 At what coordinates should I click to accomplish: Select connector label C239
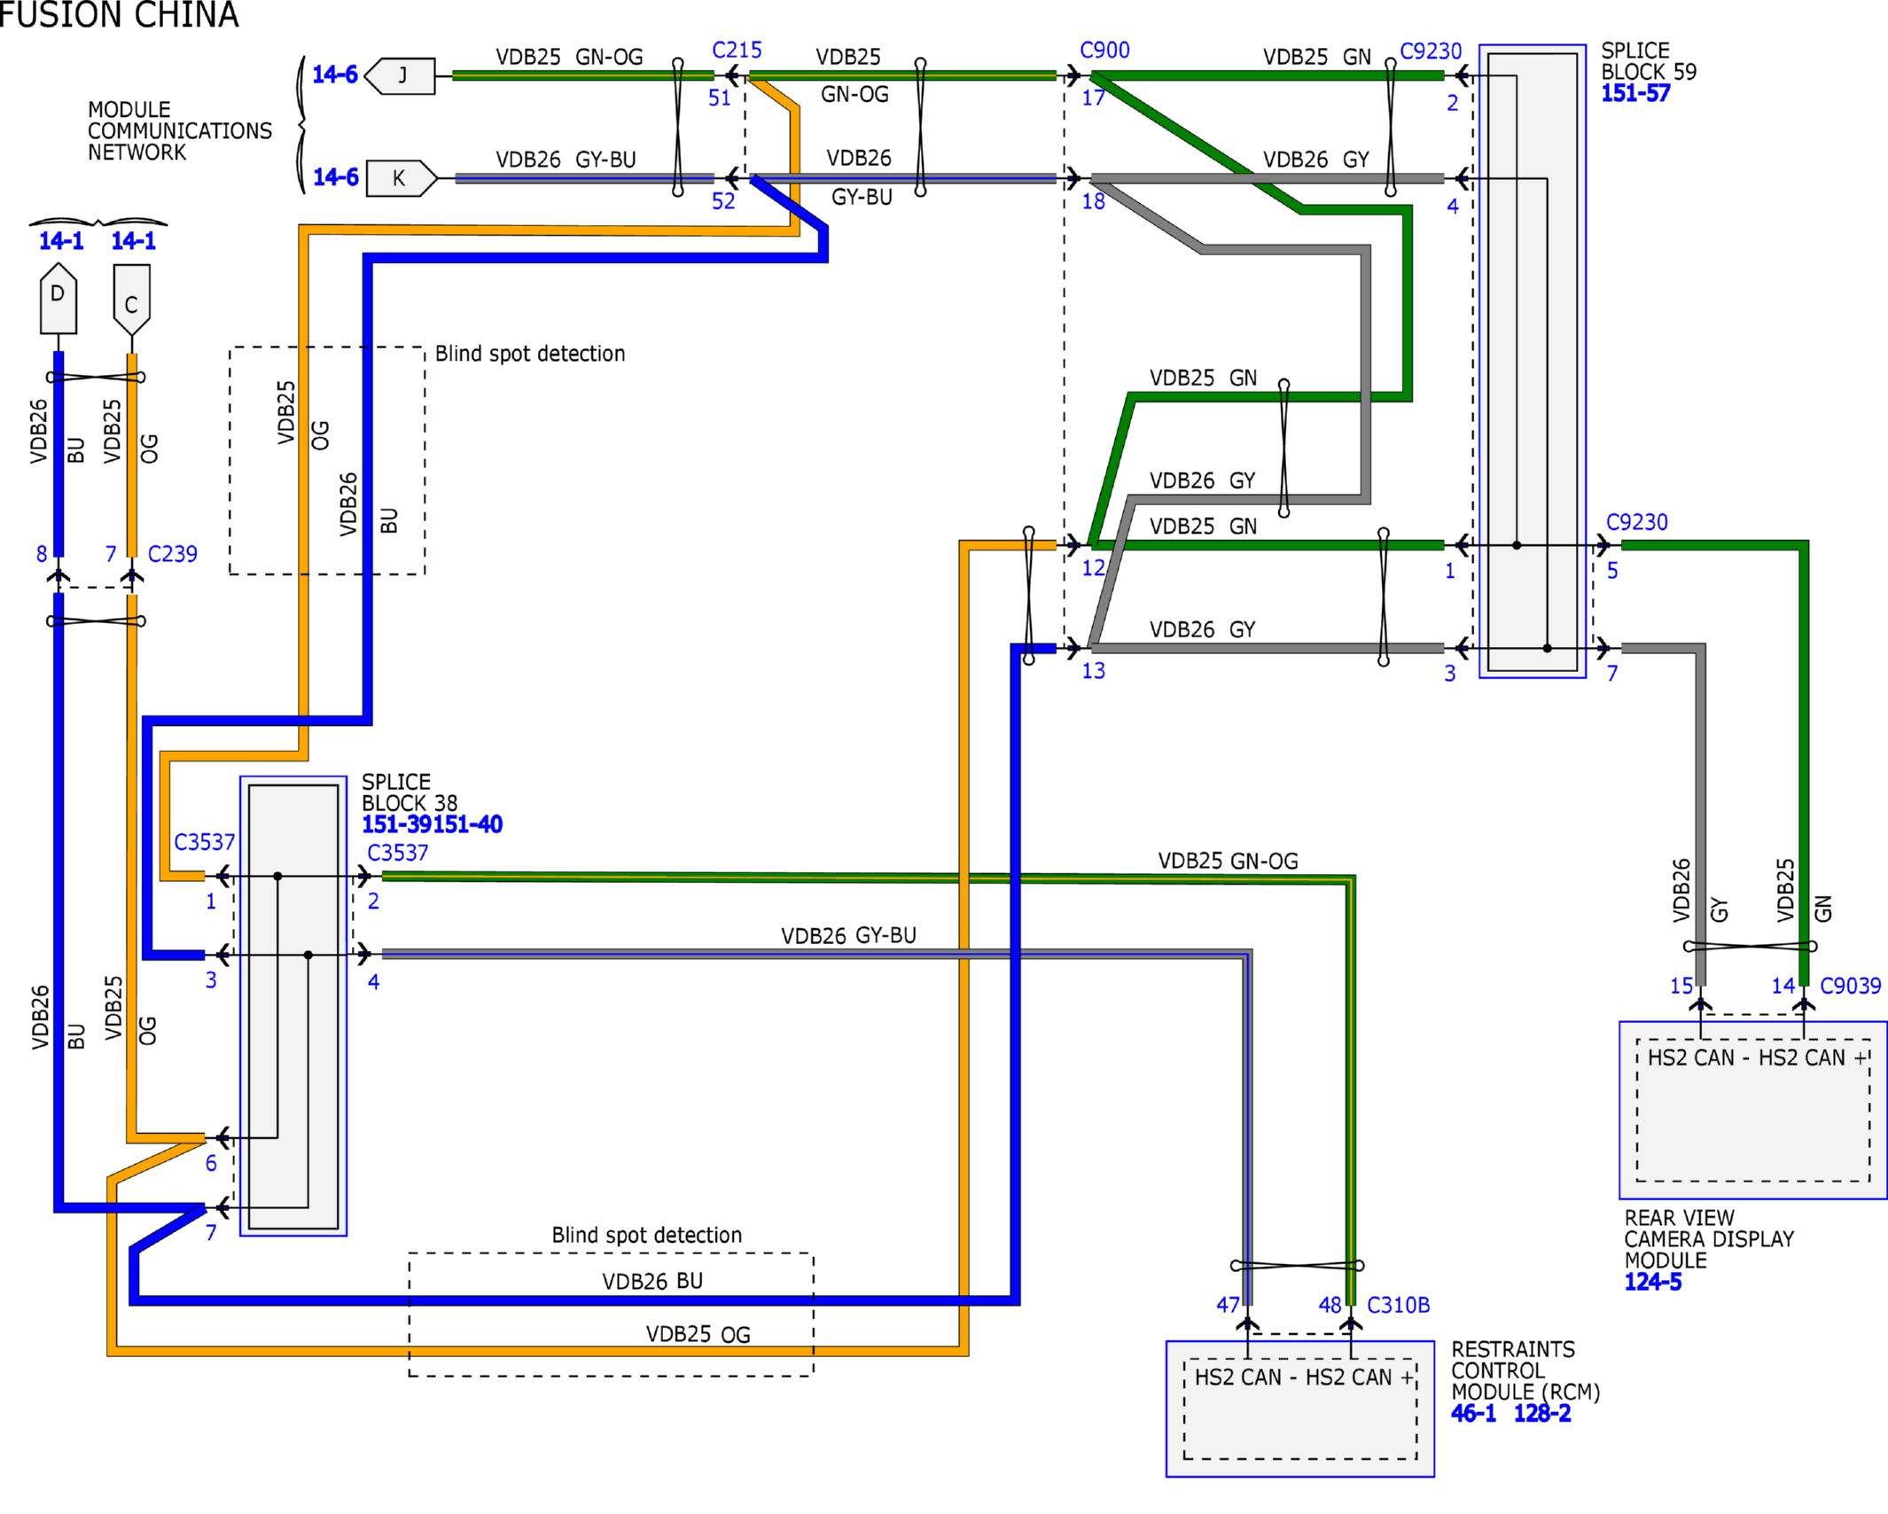(173, 554)
